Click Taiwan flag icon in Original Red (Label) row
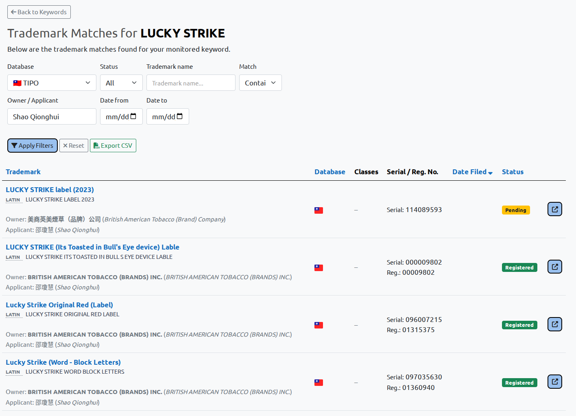The height and width of the screenshot is (416, 576). click(319, 325)
